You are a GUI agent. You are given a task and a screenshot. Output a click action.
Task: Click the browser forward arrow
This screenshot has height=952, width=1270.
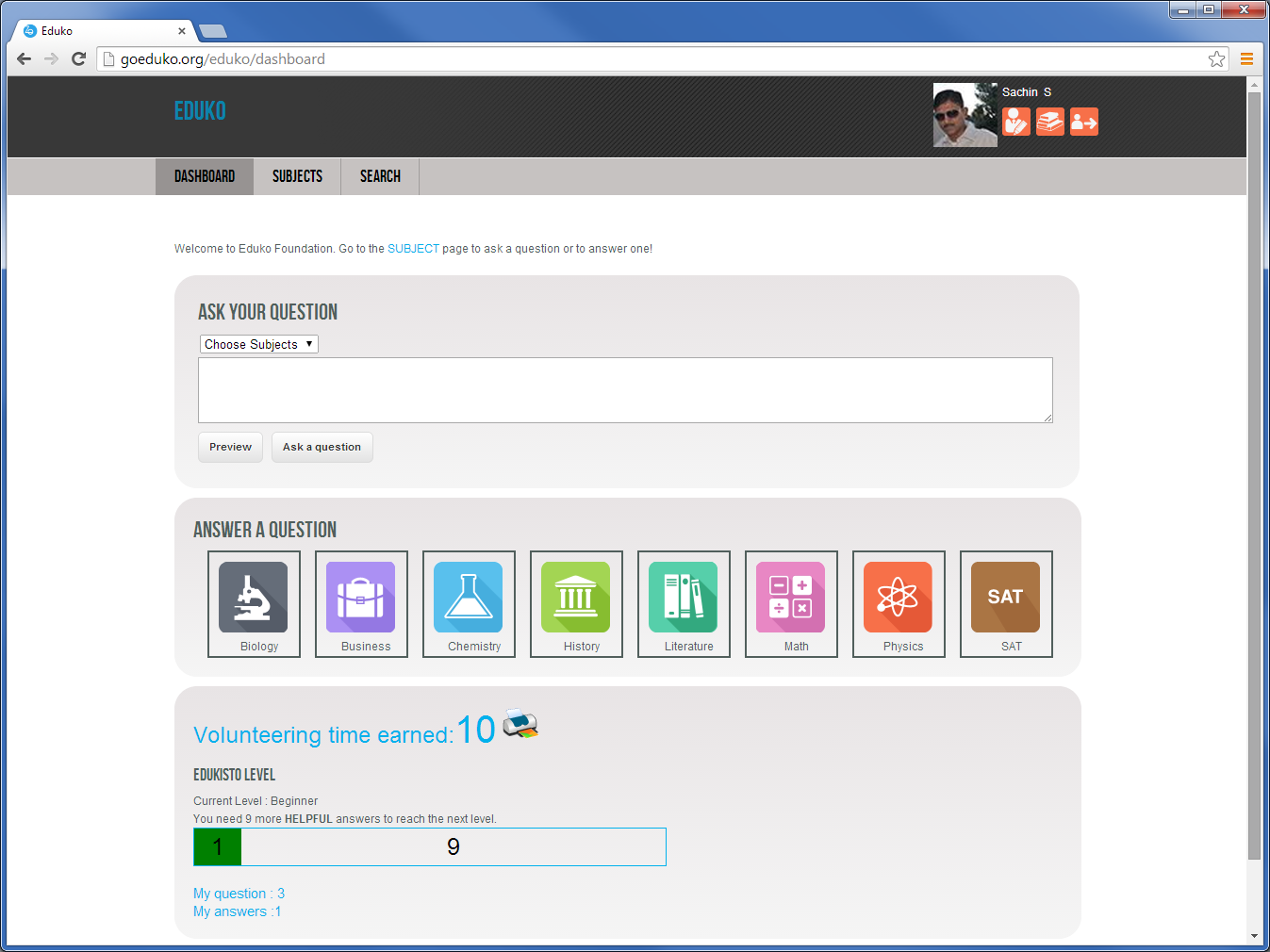pos(52,58)
